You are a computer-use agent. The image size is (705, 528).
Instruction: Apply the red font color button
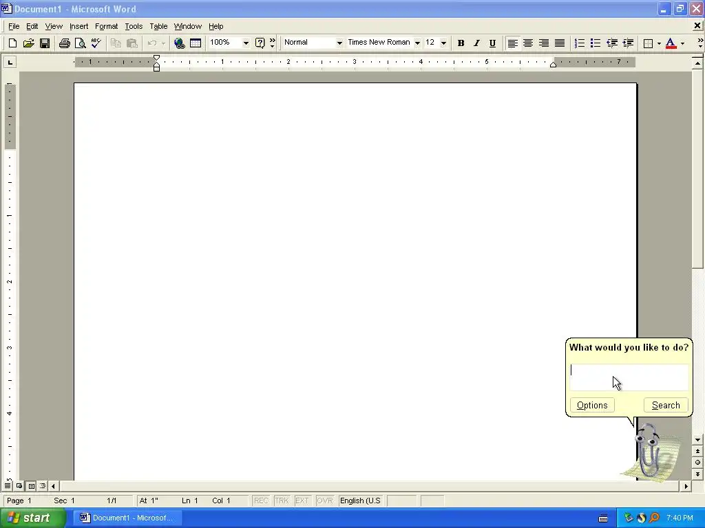click(x=671, y=43)
